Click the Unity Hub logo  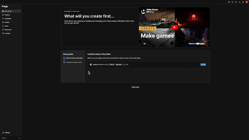pyautogui.click(x=5, y=6)
